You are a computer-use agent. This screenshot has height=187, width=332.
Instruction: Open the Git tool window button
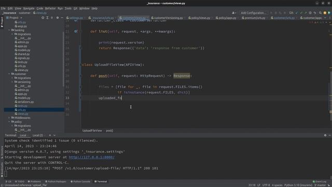(x=8, y=182)
